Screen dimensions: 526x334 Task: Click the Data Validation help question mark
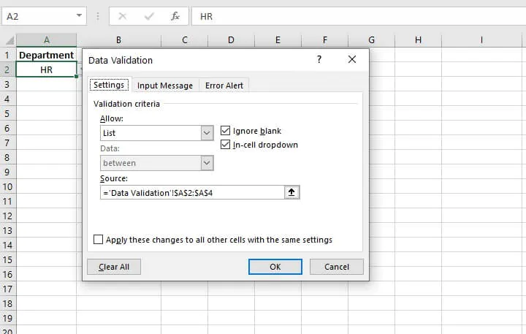click(x=319, y=59)
